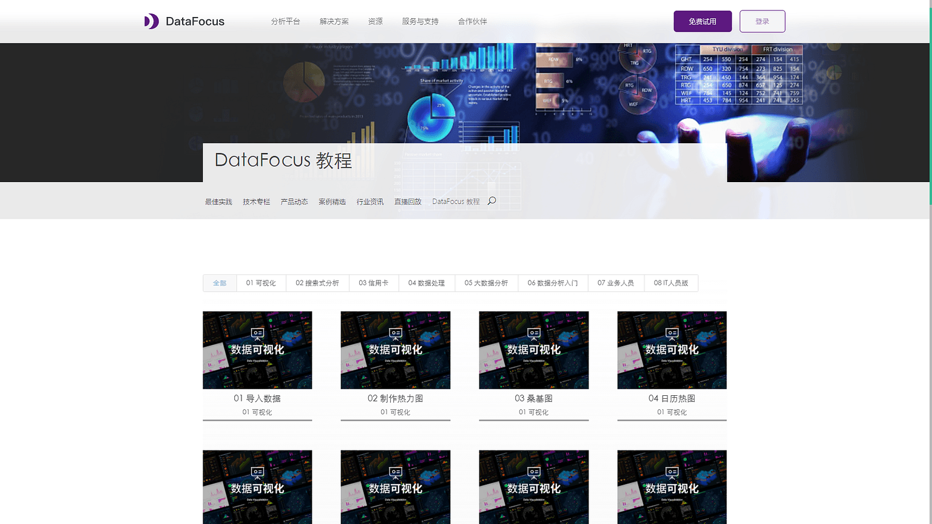This screenshot has height=524, width=932.
Task: Click the DataFocus logo icon
Action: (x=152, y=21)
